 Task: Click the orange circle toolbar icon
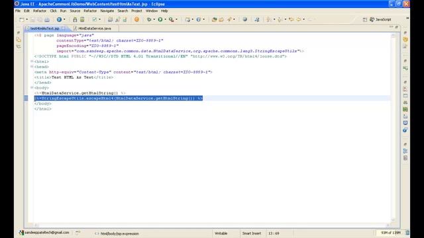[137, 19]
